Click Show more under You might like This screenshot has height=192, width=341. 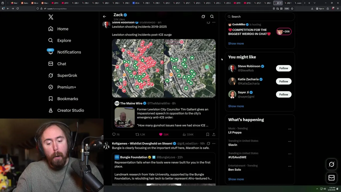(x=236, y=106)
